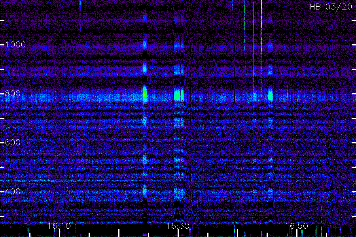This screenshot has width=356, height=237.
Task: Click the 800 frequency axis label
Action: [x=13, y=94]
